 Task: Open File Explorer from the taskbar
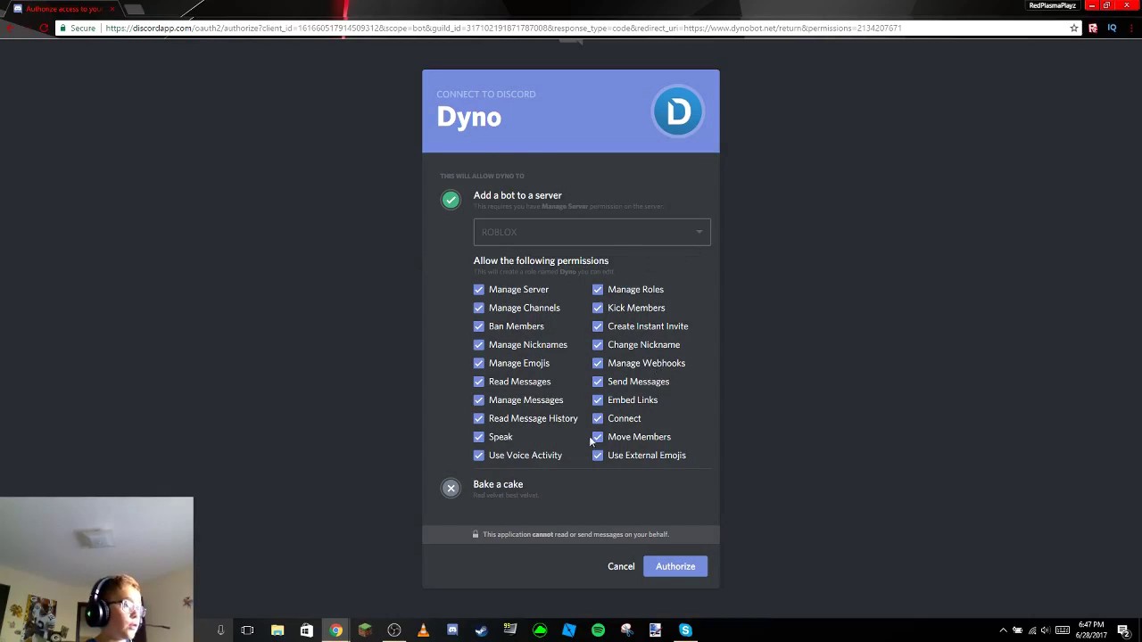(x=277, y=630)
